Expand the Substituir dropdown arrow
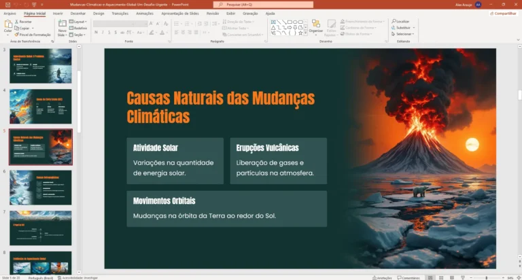The width and height of the screenshot is (522, 280). click(x=414, y=28)
